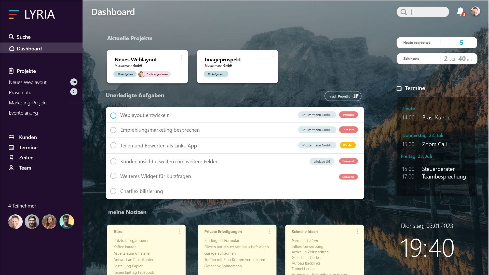Click the Projekte clipboard icon
Image resolution: width=489 pixels, height=275 pixels.
[11, 71]
